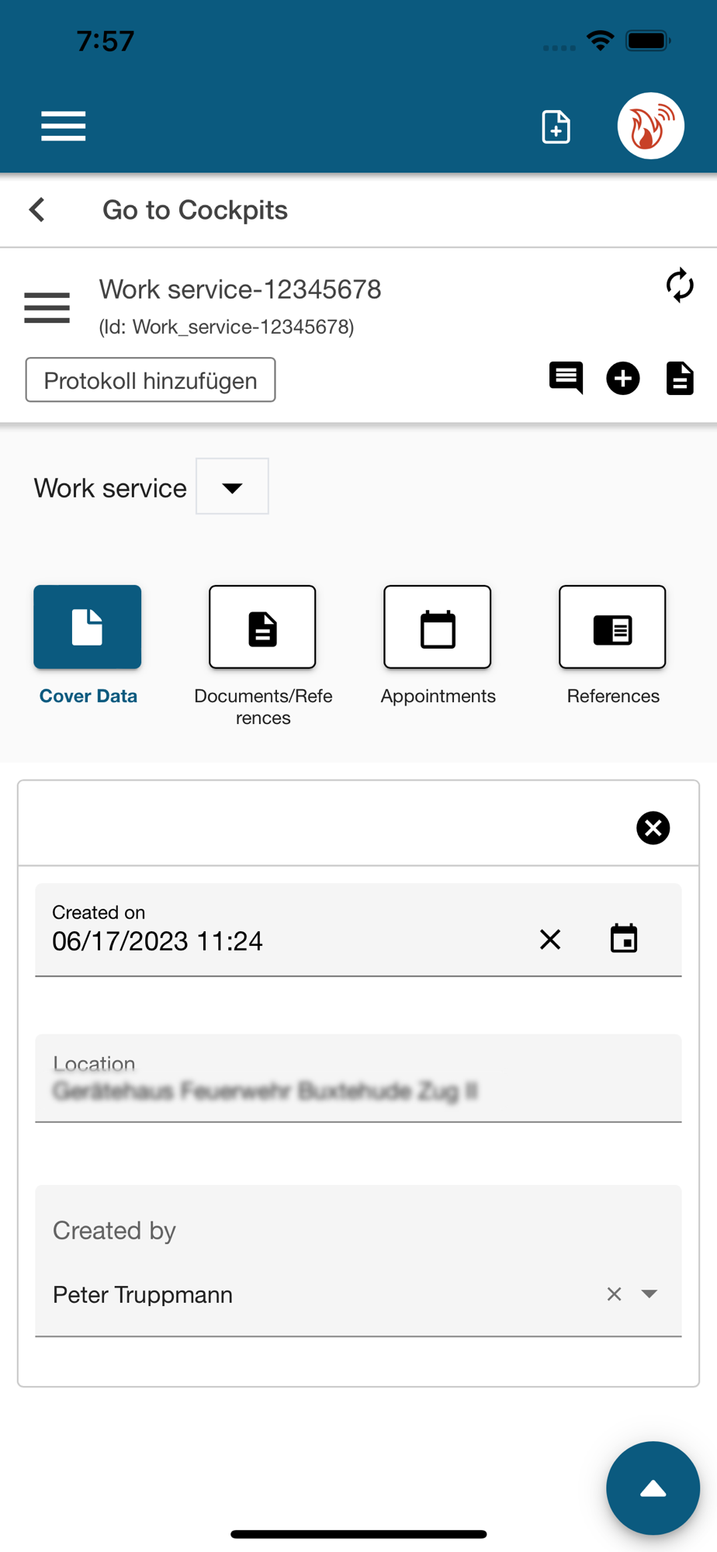Screen dimensions: 717x1552
Task: Open the References tab
Action: [612, 627]
